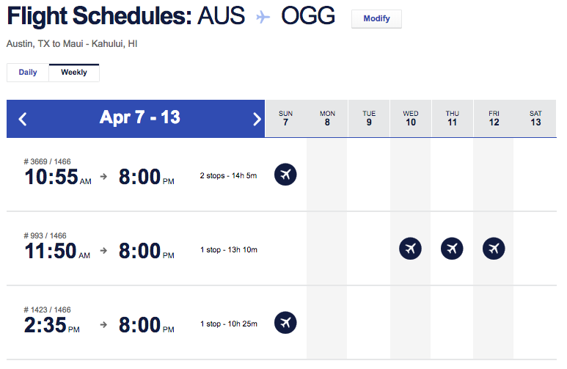Select the FRI 12 day header

[x=494, y=118]
